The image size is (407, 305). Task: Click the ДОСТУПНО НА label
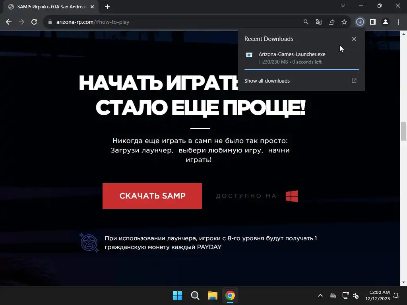click(246, 196)
